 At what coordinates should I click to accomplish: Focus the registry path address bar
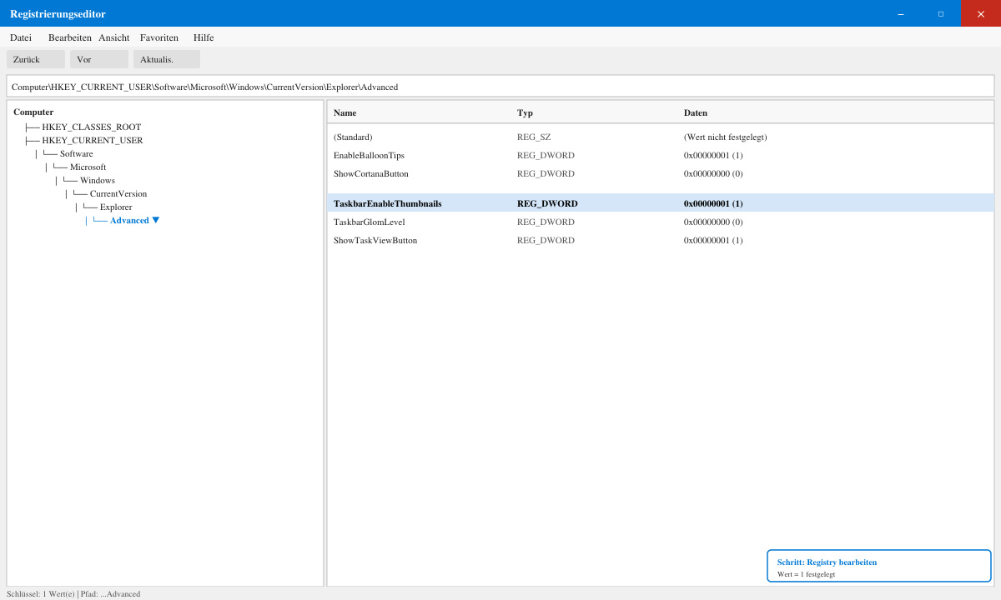click(x=500, y=86)
